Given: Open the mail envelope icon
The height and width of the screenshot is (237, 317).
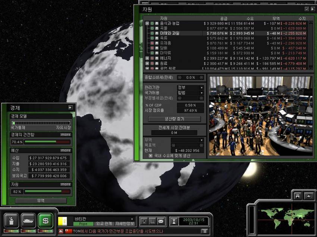Looking at the screenshot, I should click(160, 221).
